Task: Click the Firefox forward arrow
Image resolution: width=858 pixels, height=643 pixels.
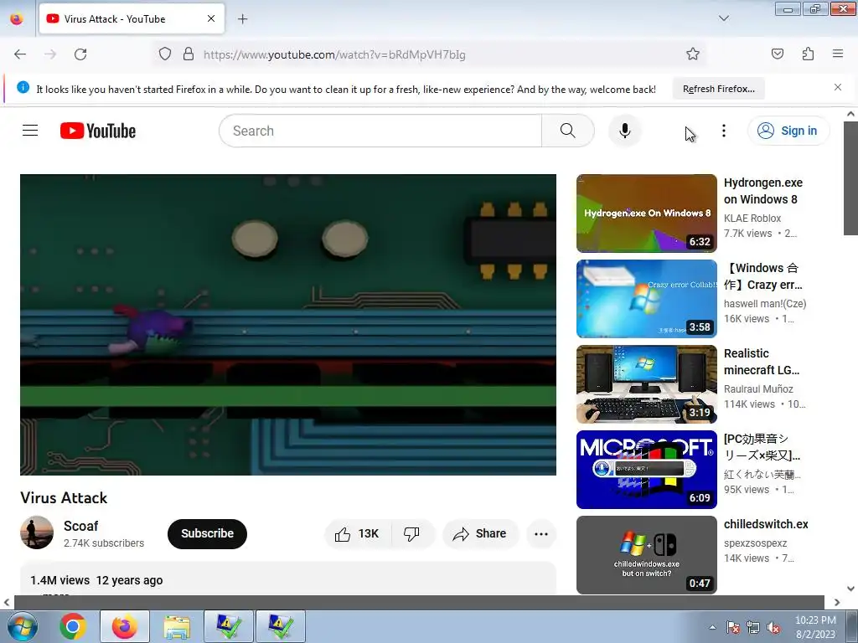Action: tap(50, 54)
